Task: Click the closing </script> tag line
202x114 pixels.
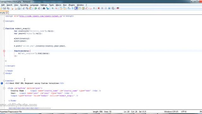Action: pos(10,66)
